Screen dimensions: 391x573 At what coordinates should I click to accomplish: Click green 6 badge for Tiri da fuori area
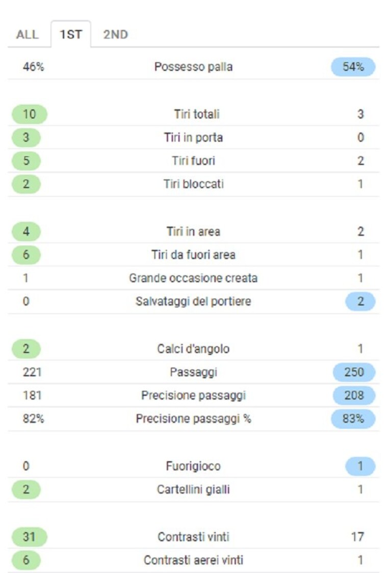26,255
